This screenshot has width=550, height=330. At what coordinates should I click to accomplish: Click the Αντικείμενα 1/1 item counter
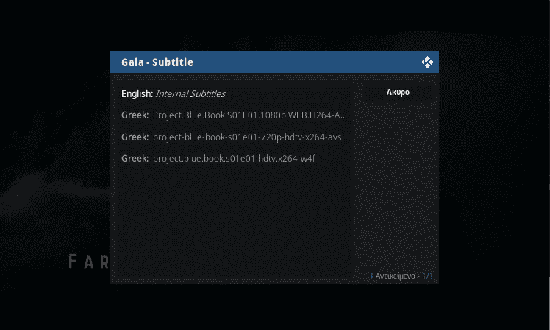404,276
